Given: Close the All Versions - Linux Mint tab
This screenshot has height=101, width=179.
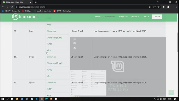Looking at the screenshot, I should click(30, 2).
